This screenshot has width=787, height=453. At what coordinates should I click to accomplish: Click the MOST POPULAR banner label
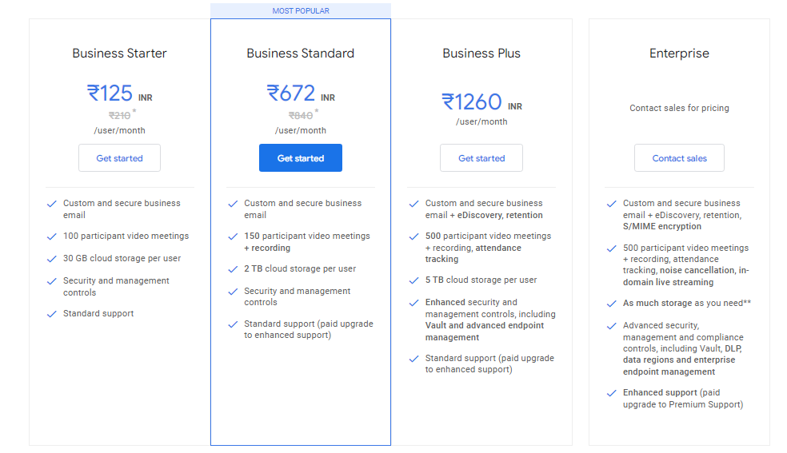click(301, 10)
